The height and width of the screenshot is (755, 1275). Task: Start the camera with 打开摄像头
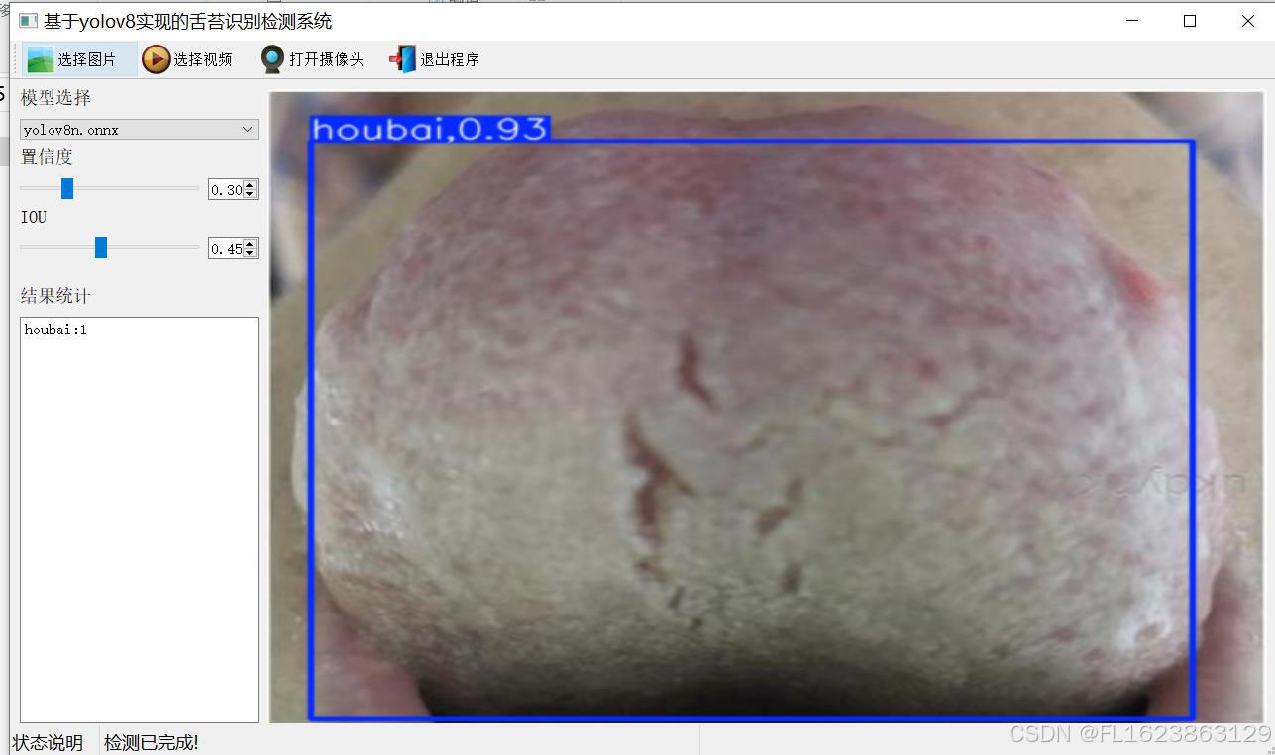312,59
